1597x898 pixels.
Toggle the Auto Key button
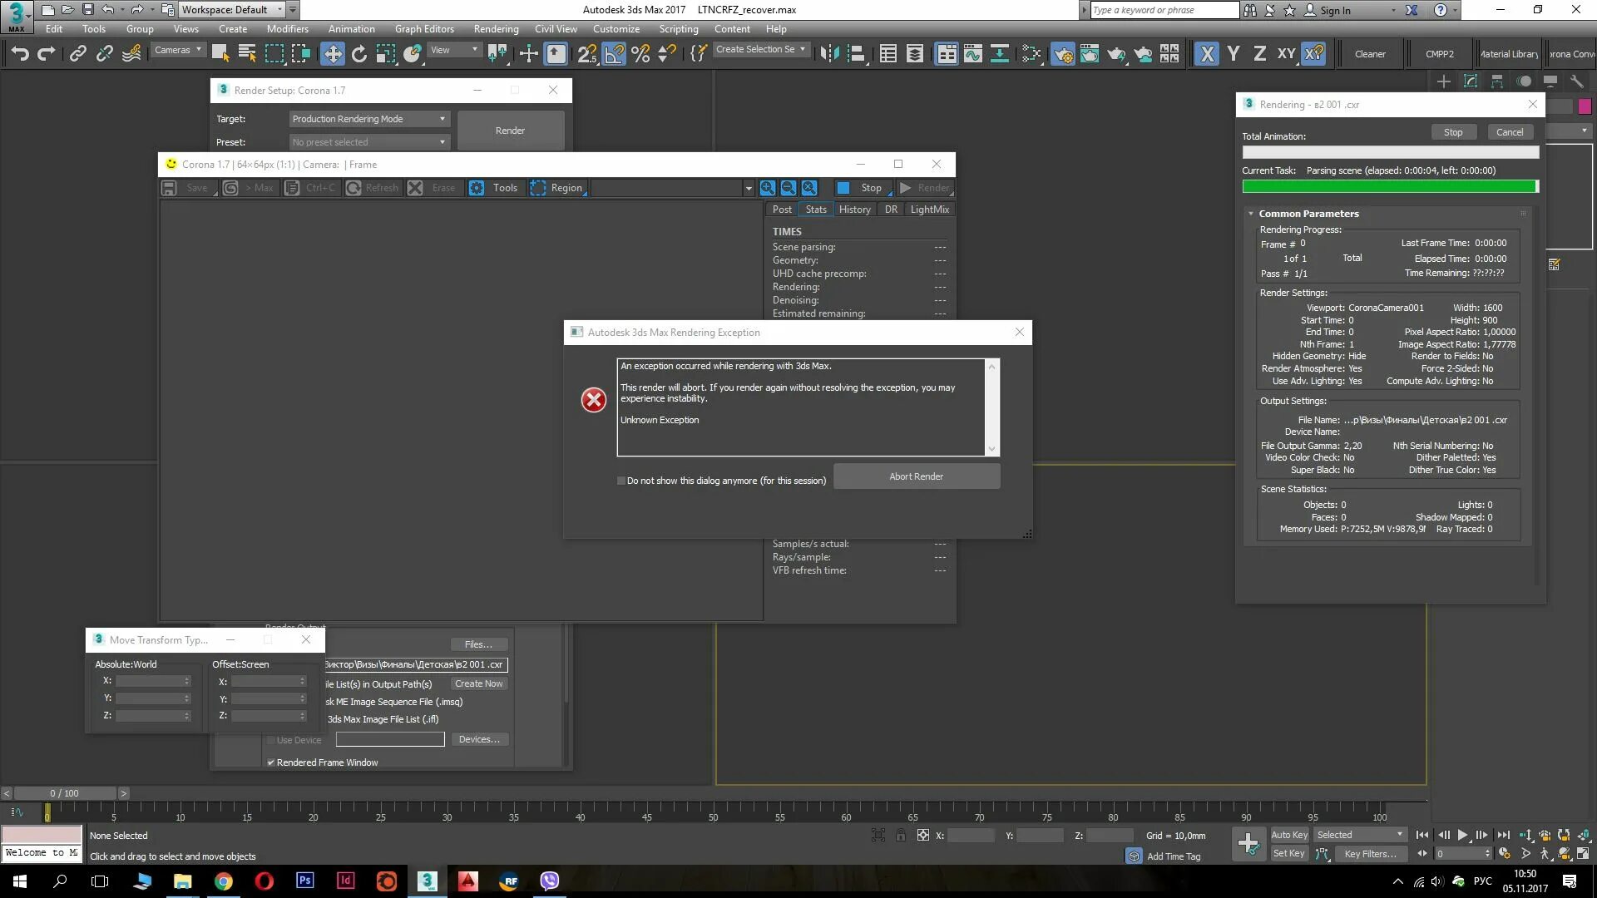click(x=1288, y=835)
